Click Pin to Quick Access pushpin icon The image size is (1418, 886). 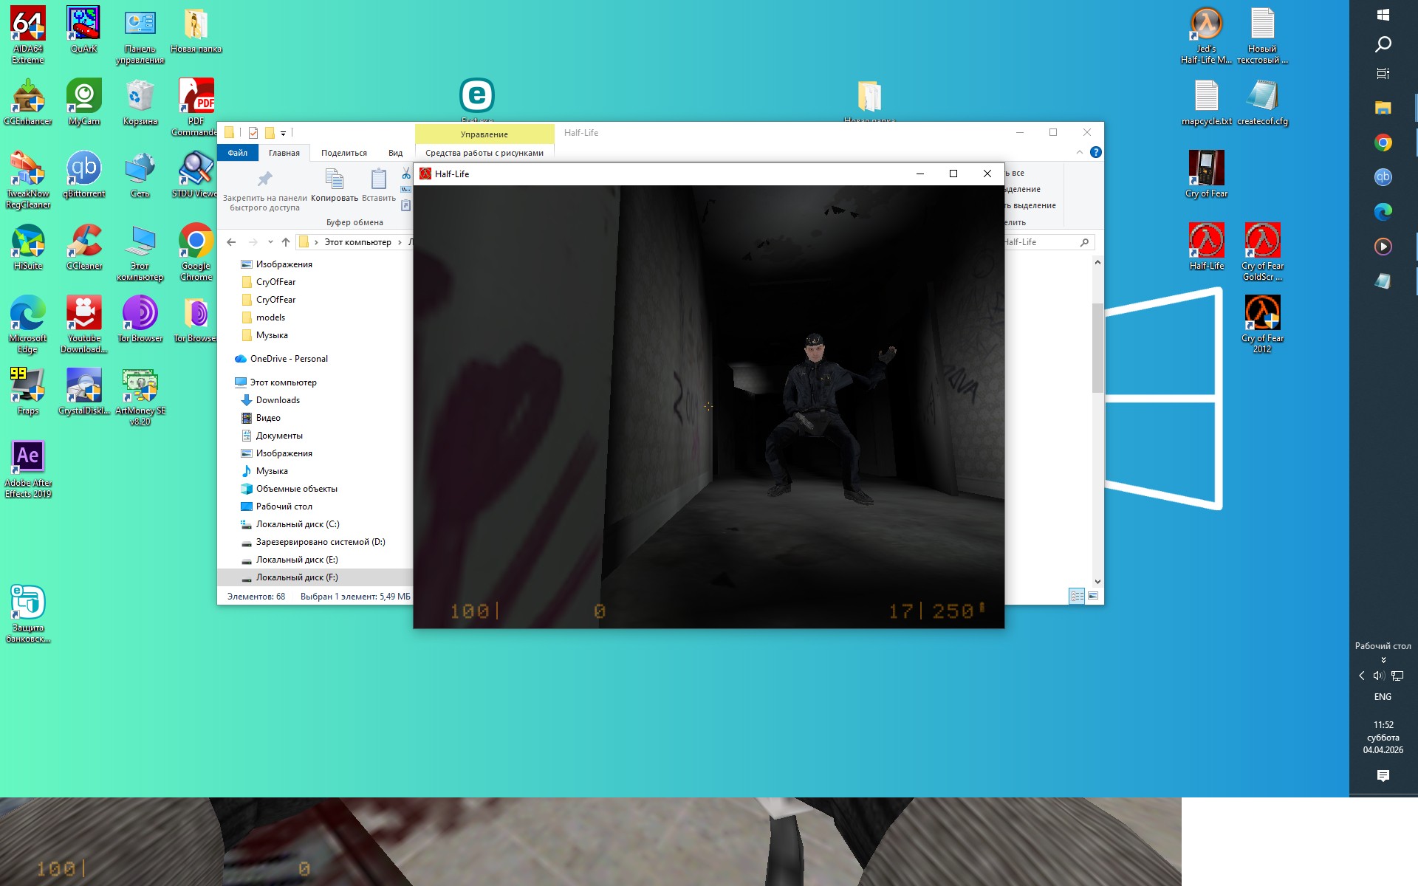264,179
